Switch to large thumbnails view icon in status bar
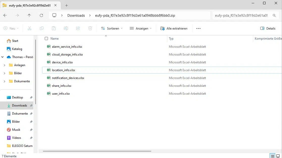282x158 pixels. pos(278,156)
